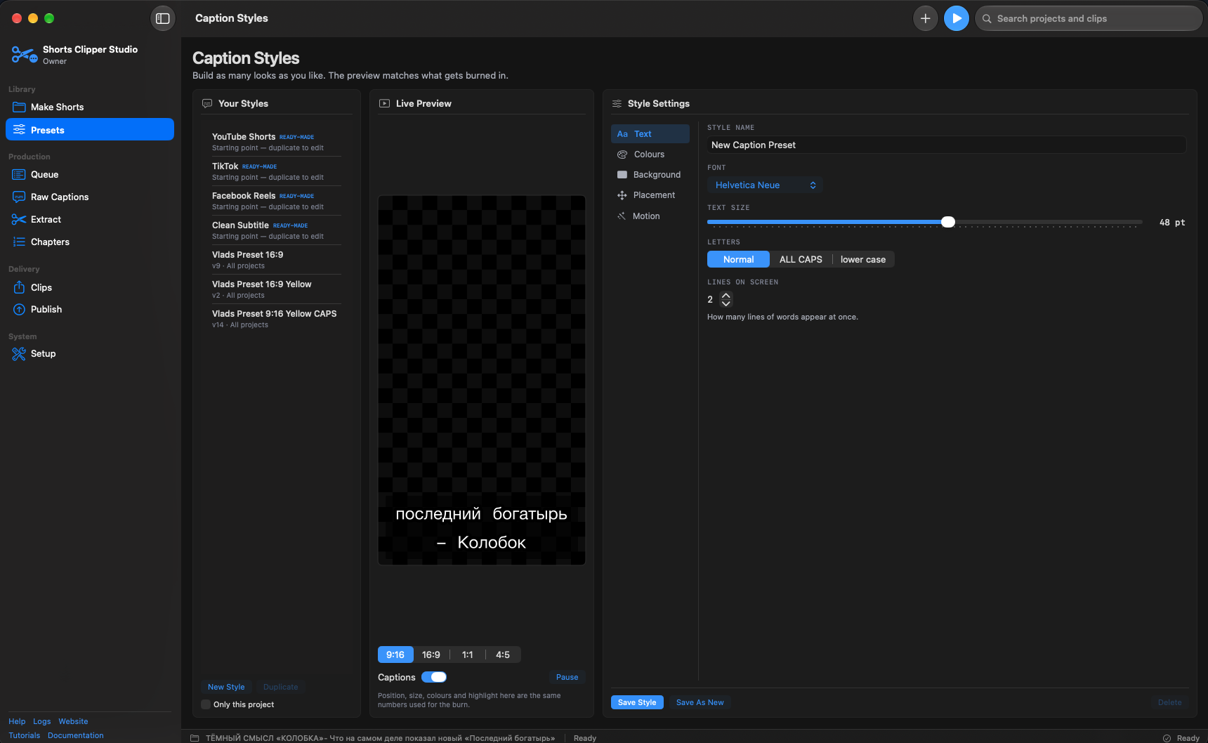
Task: Open Publish under Delivery
Action: tap(90, 309)
